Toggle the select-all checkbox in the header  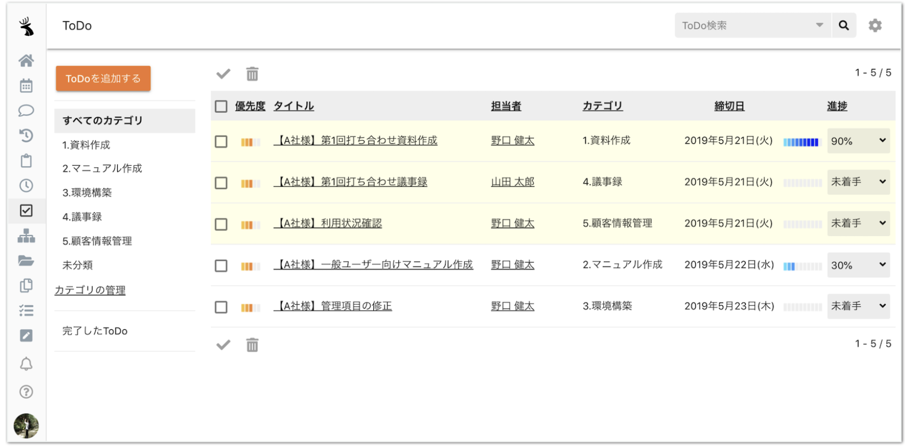221,106
